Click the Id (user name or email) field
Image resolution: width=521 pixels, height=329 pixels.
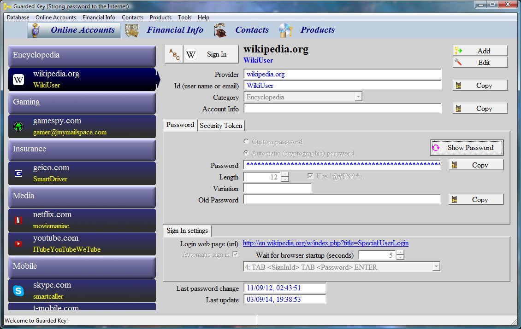[343, 85]
